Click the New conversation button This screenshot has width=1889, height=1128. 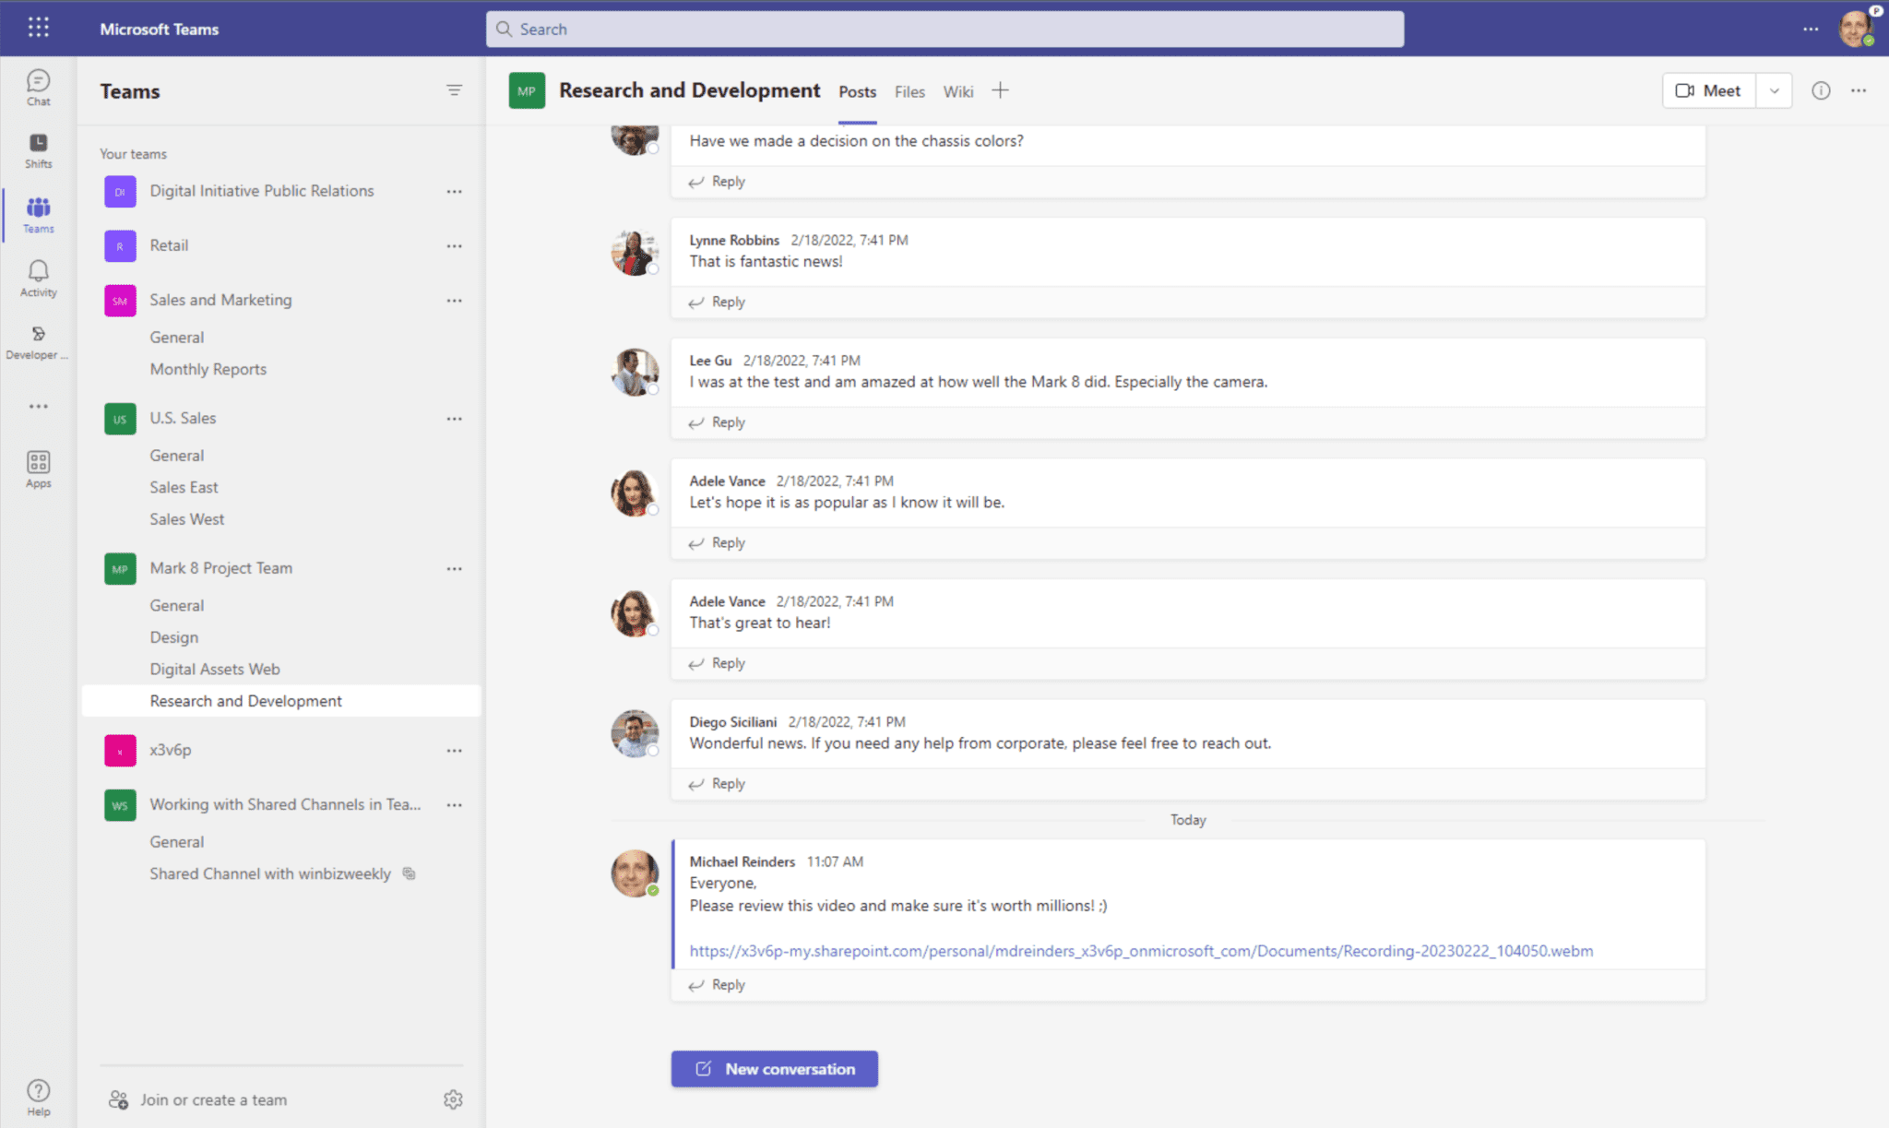coord(774,1069)
